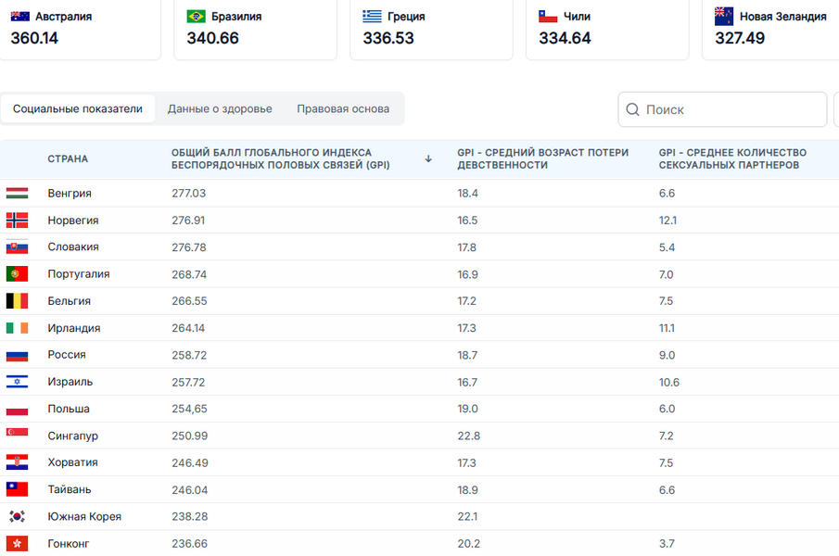Viewport: 839px width, 556px height.
Task: Open the Греция score card
Action: pos(430,28)
